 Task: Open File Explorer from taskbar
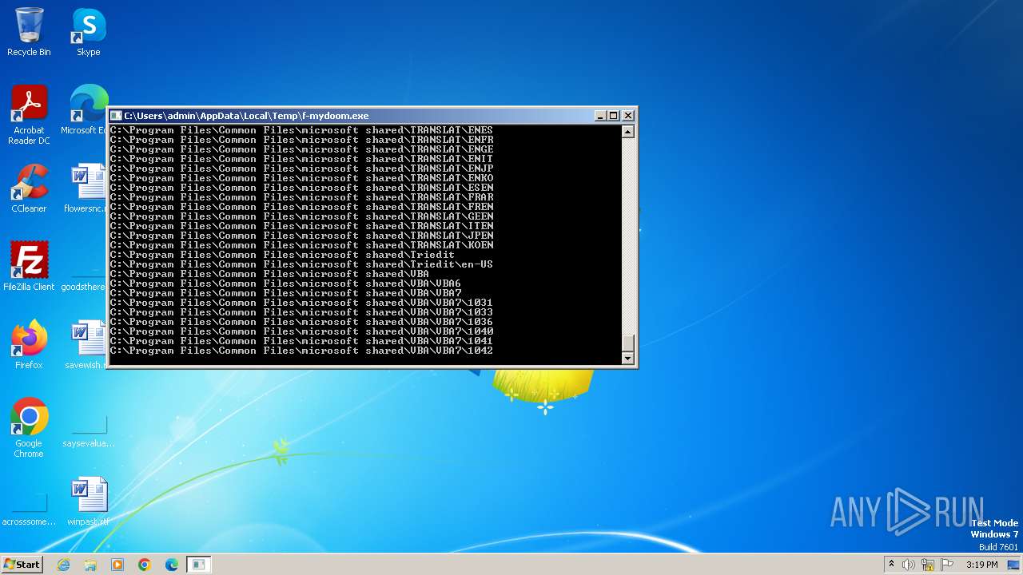[x=90, y=565]
